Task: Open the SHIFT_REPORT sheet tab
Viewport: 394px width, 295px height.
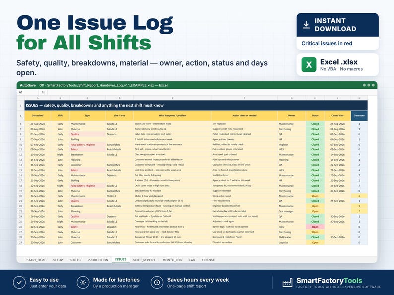Action: [x=144, y=260]
